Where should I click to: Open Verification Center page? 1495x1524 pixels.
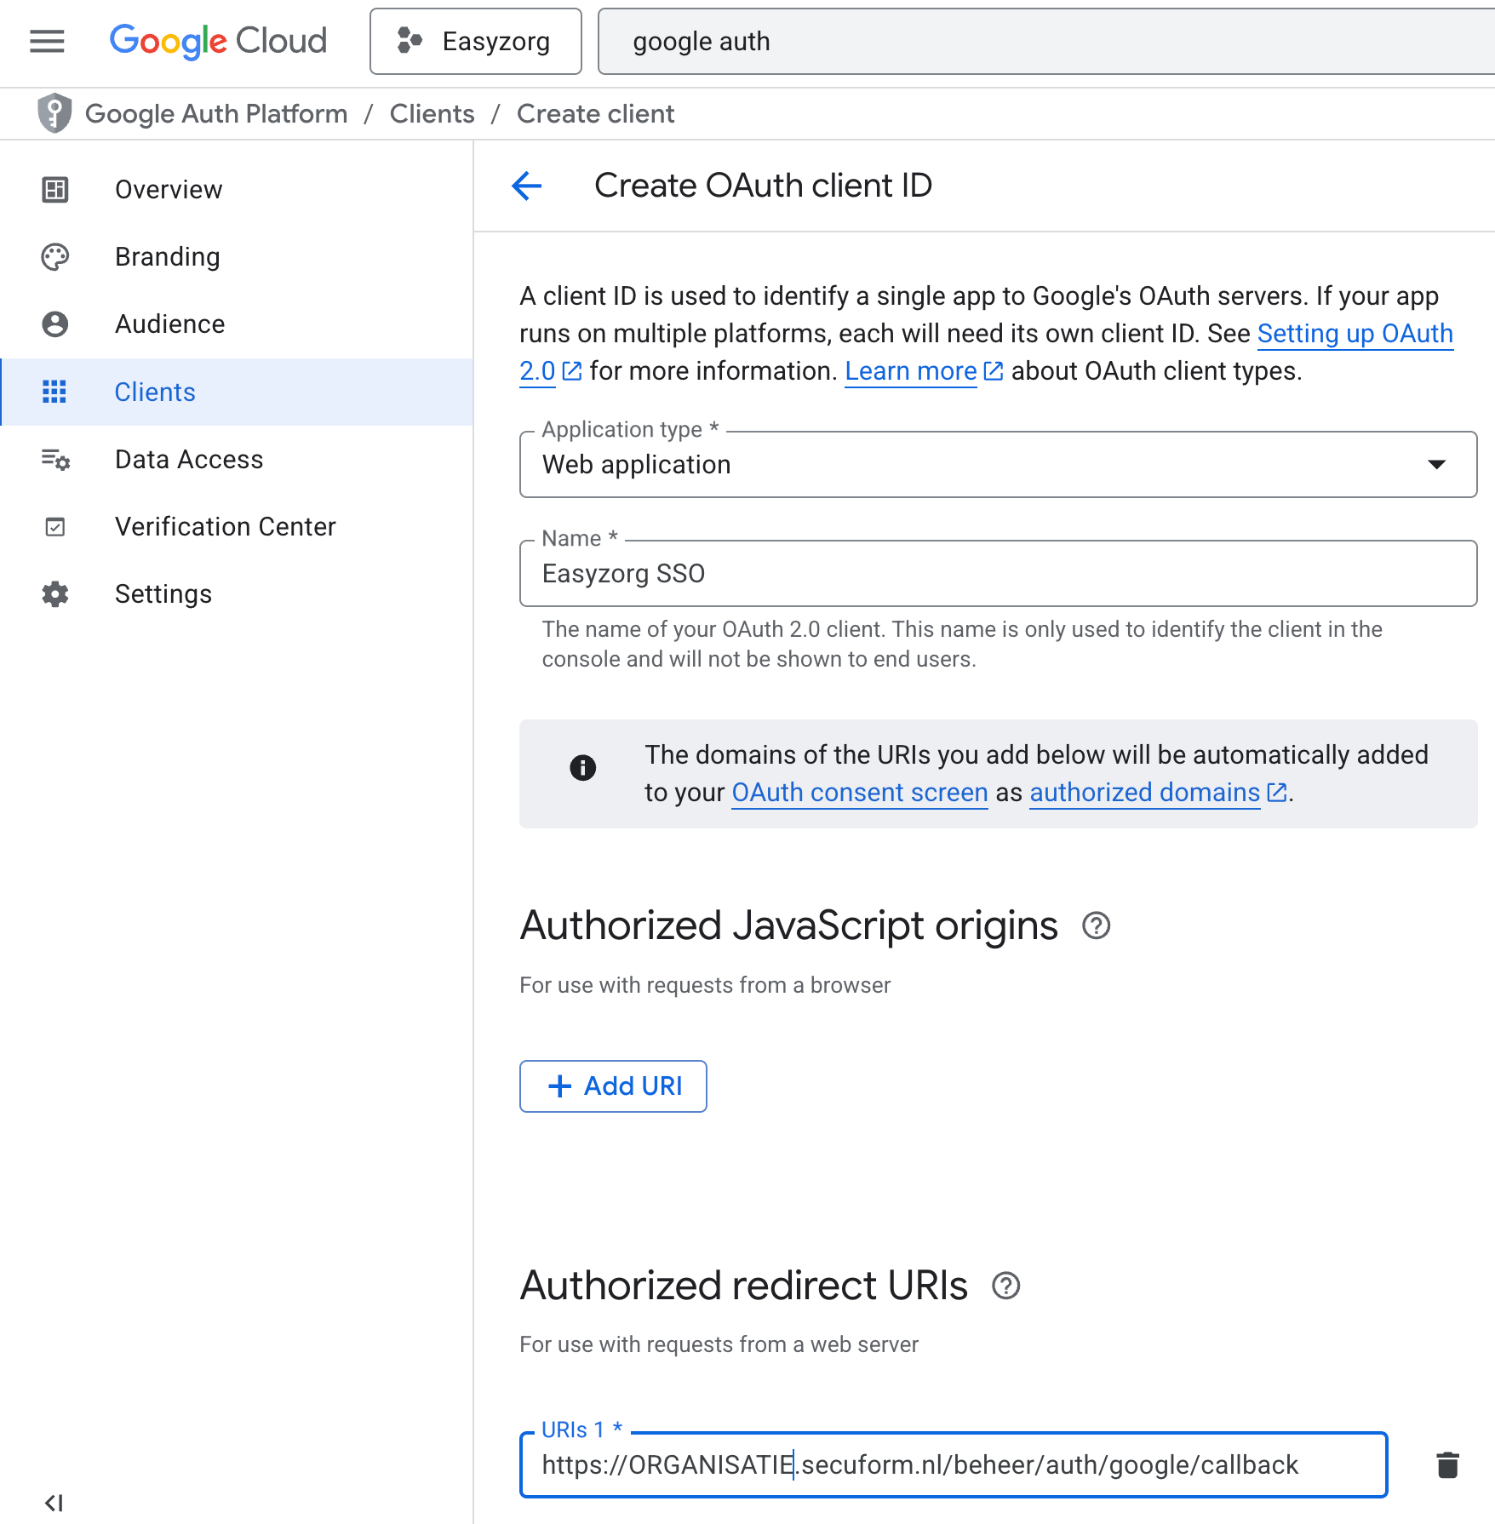(225, 527)
